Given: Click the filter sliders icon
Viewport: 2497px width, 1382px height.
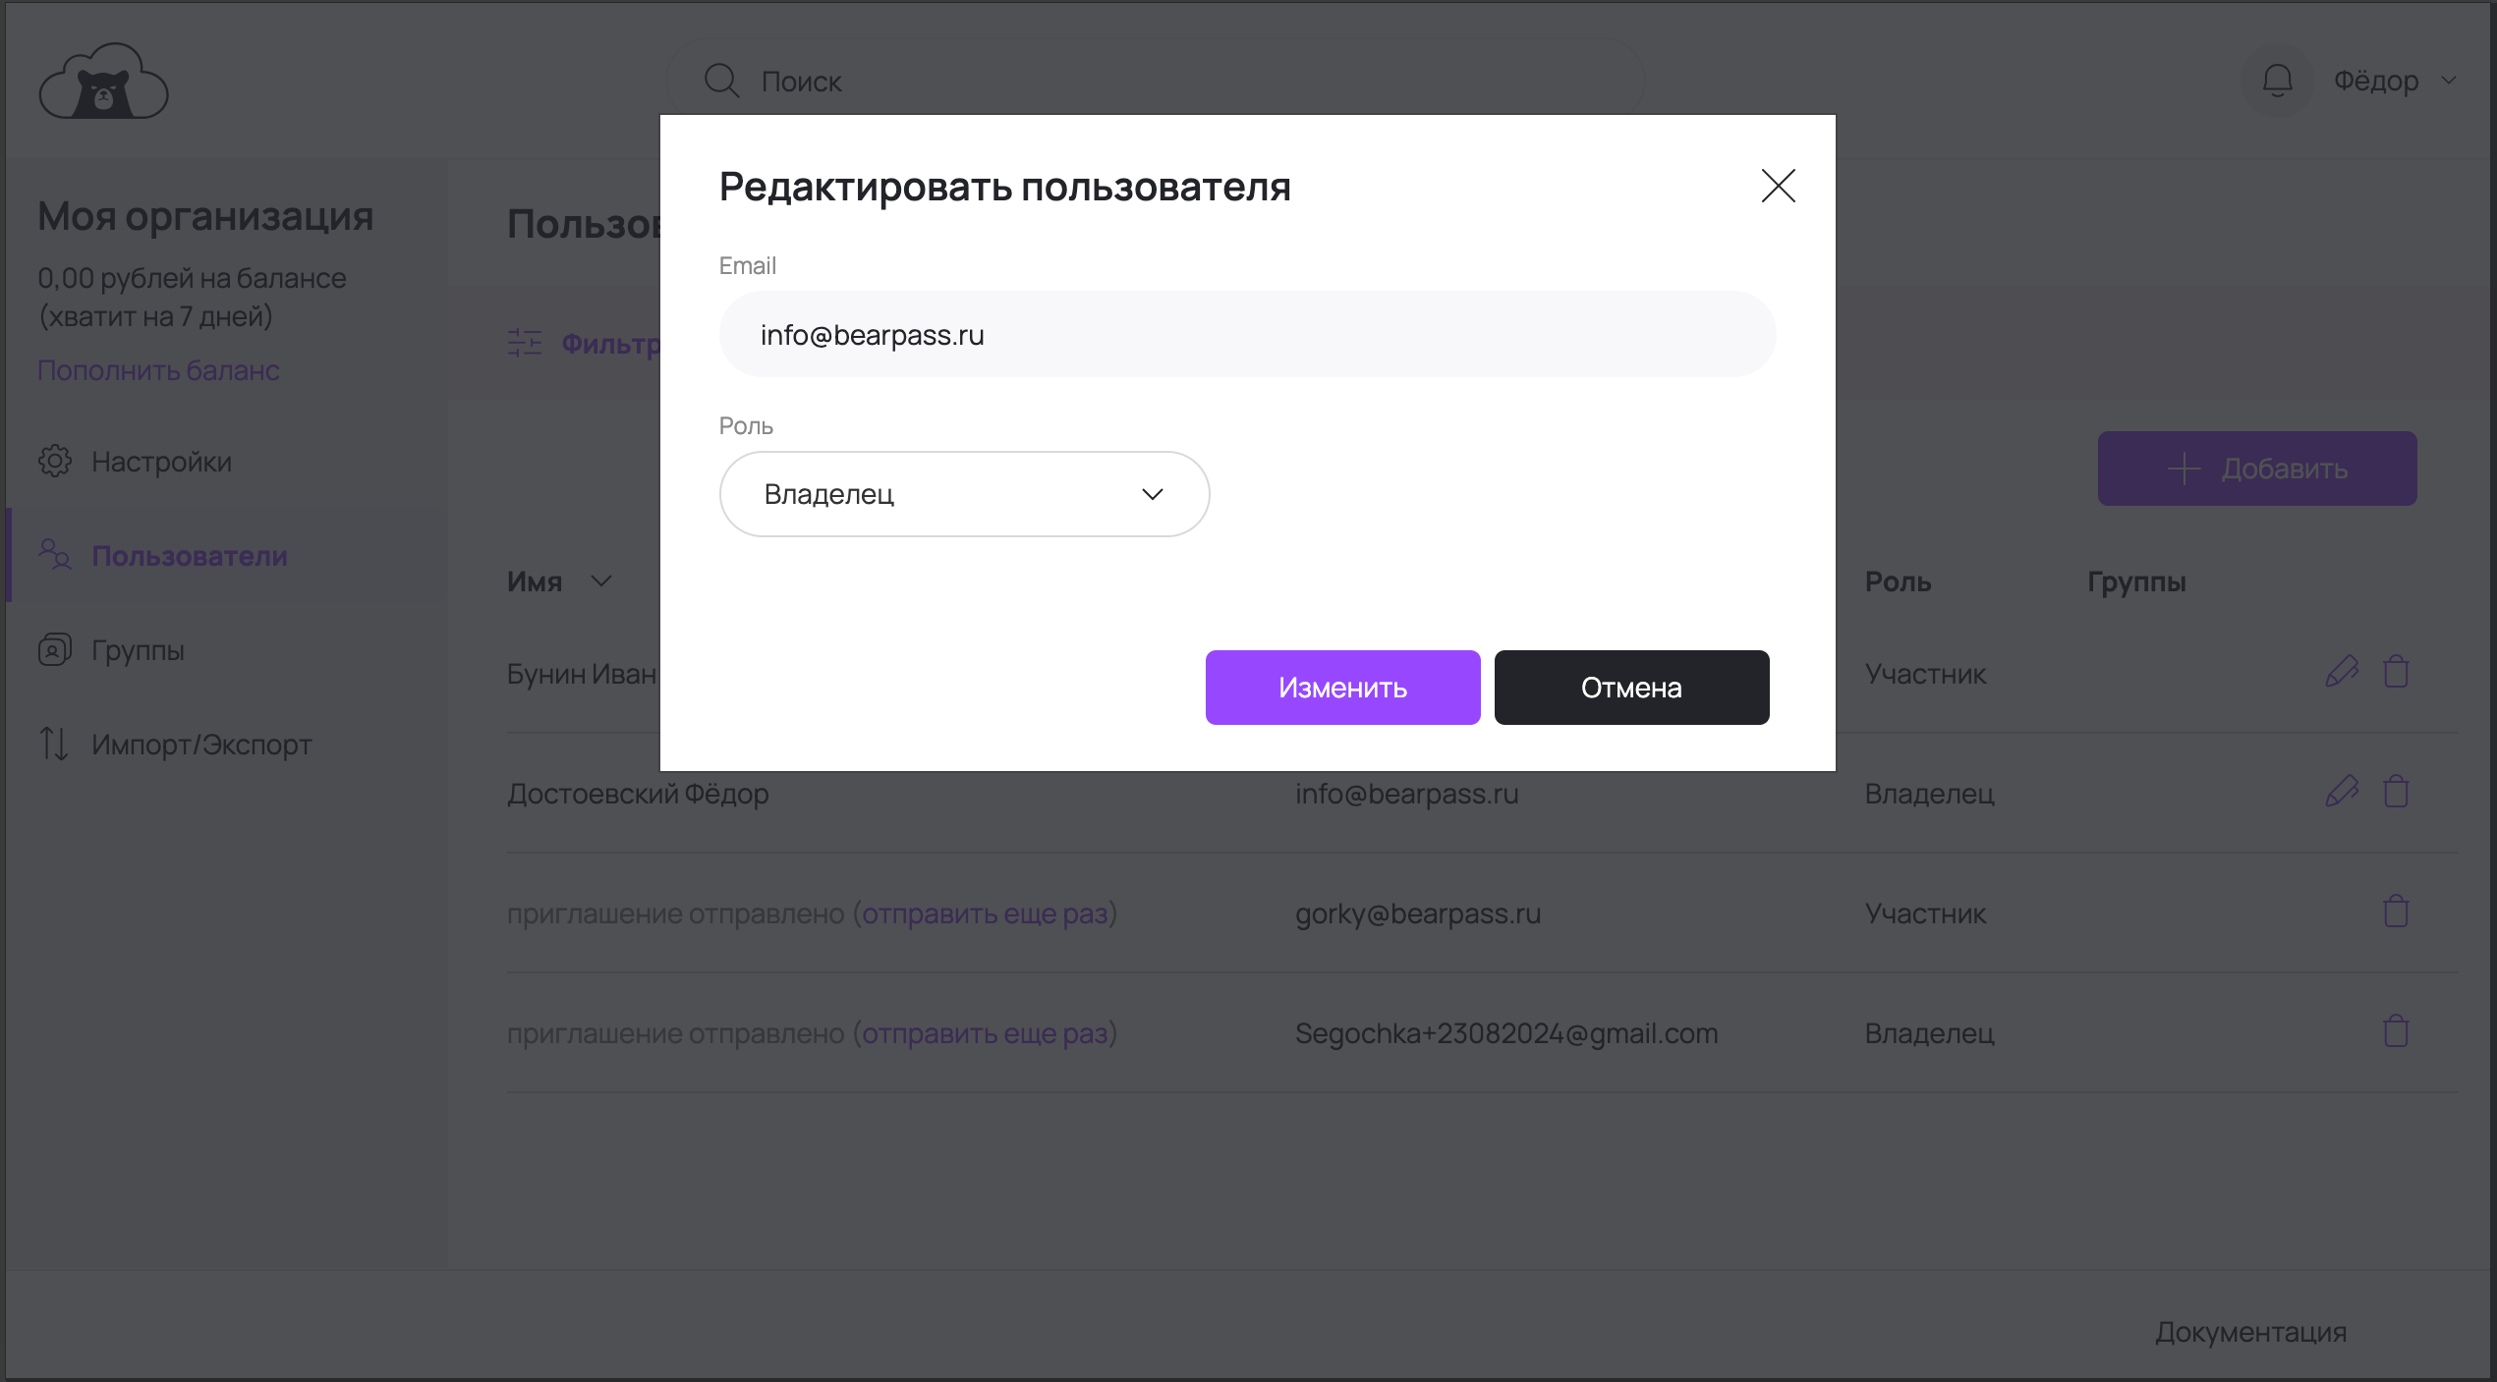Looking at the screenshot, I should 525,343.
